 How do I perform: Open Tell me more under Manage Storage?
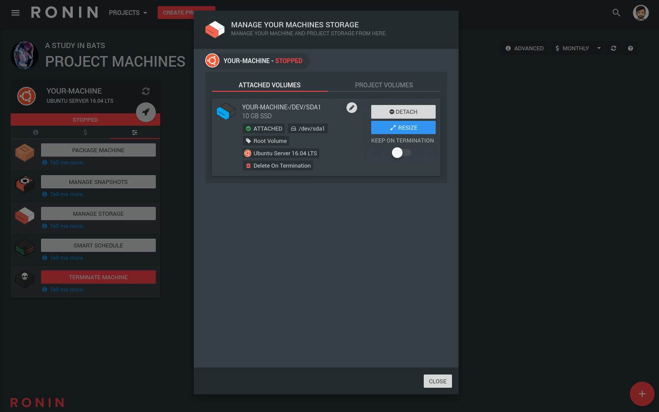pyautogui.click(x=63, y=226)
